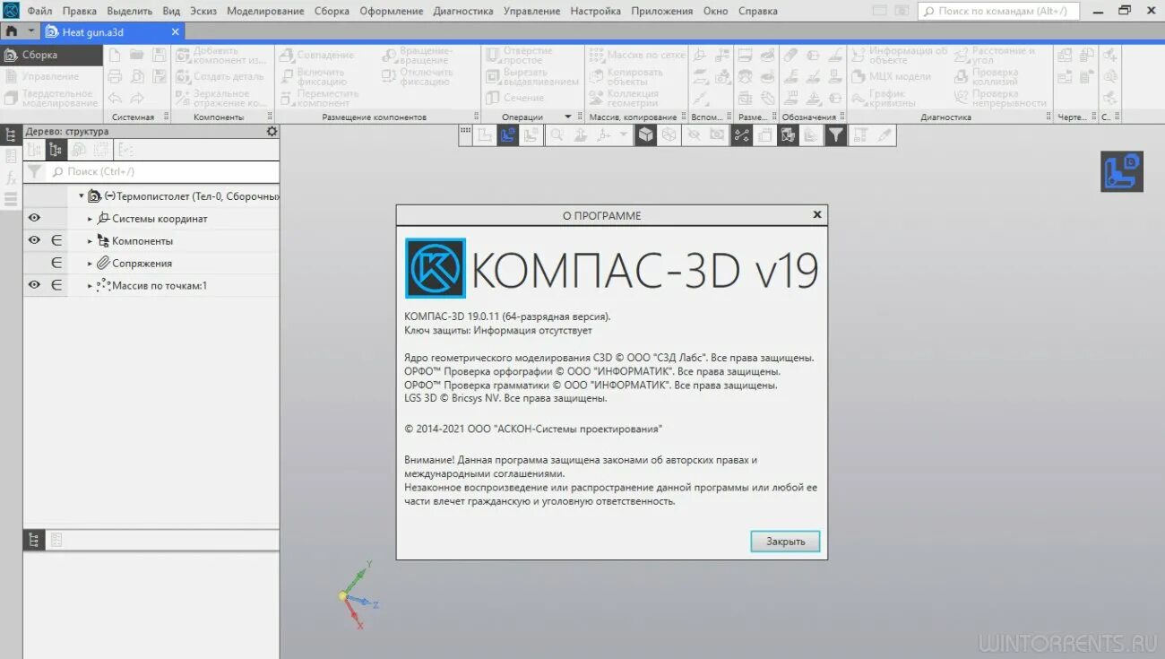Click the hide objects eye icon in view toolbar
Viewport: 1165px width, 659px height.
coord(693,135)
